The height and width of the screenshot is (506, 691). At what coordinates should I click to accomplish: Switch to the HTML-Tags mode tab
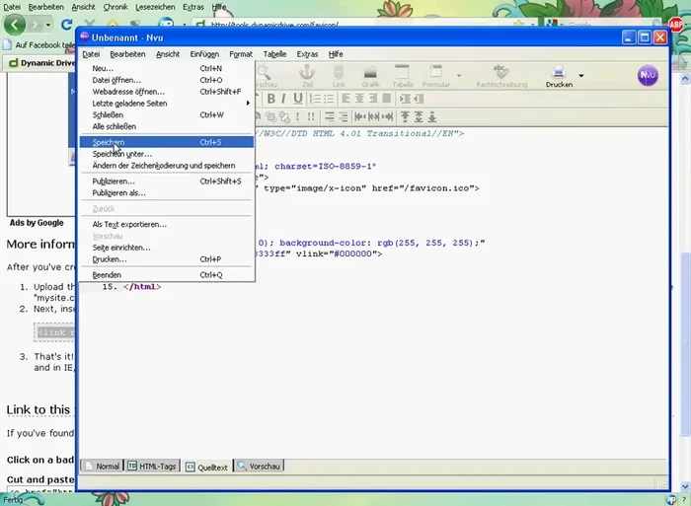tap(152, 466)
